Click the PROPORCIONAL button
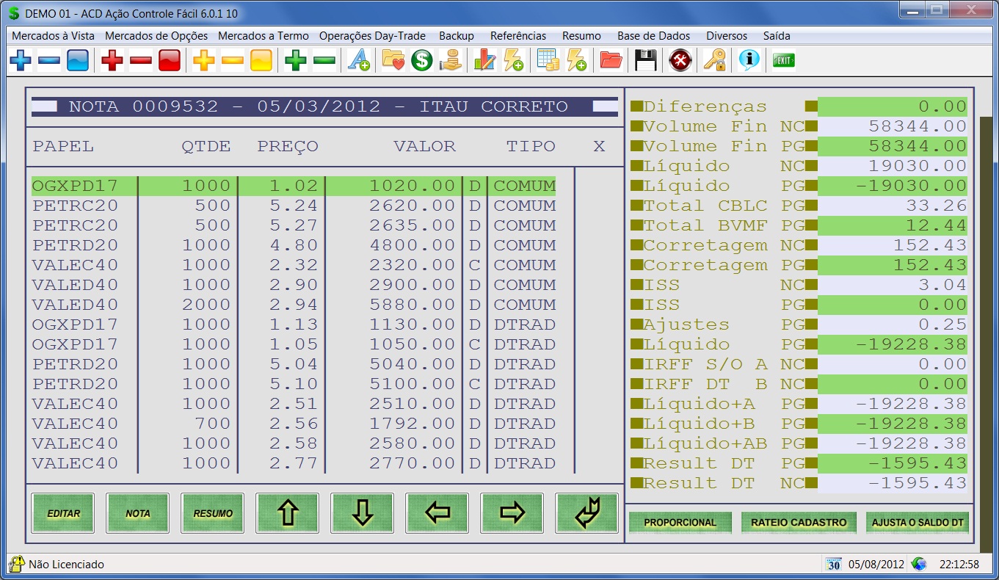The image size is (999, 580). tap(680, 523)
